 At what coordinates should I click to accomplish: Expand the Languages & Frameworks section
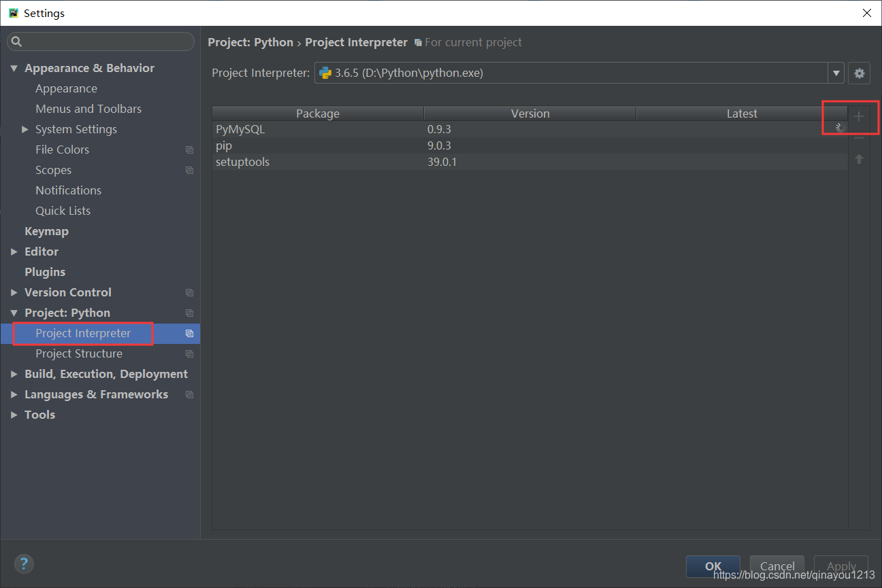tap(14, 394)
